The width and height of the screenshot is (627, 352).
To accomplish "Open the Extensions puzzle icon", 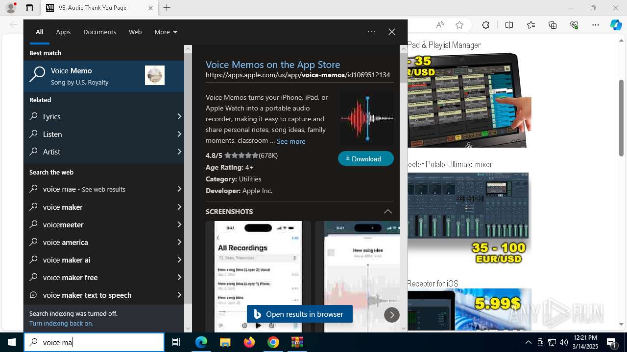I will 485,25.
